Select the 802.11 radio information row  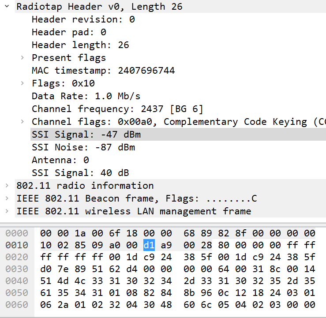[x=170, y=185]
